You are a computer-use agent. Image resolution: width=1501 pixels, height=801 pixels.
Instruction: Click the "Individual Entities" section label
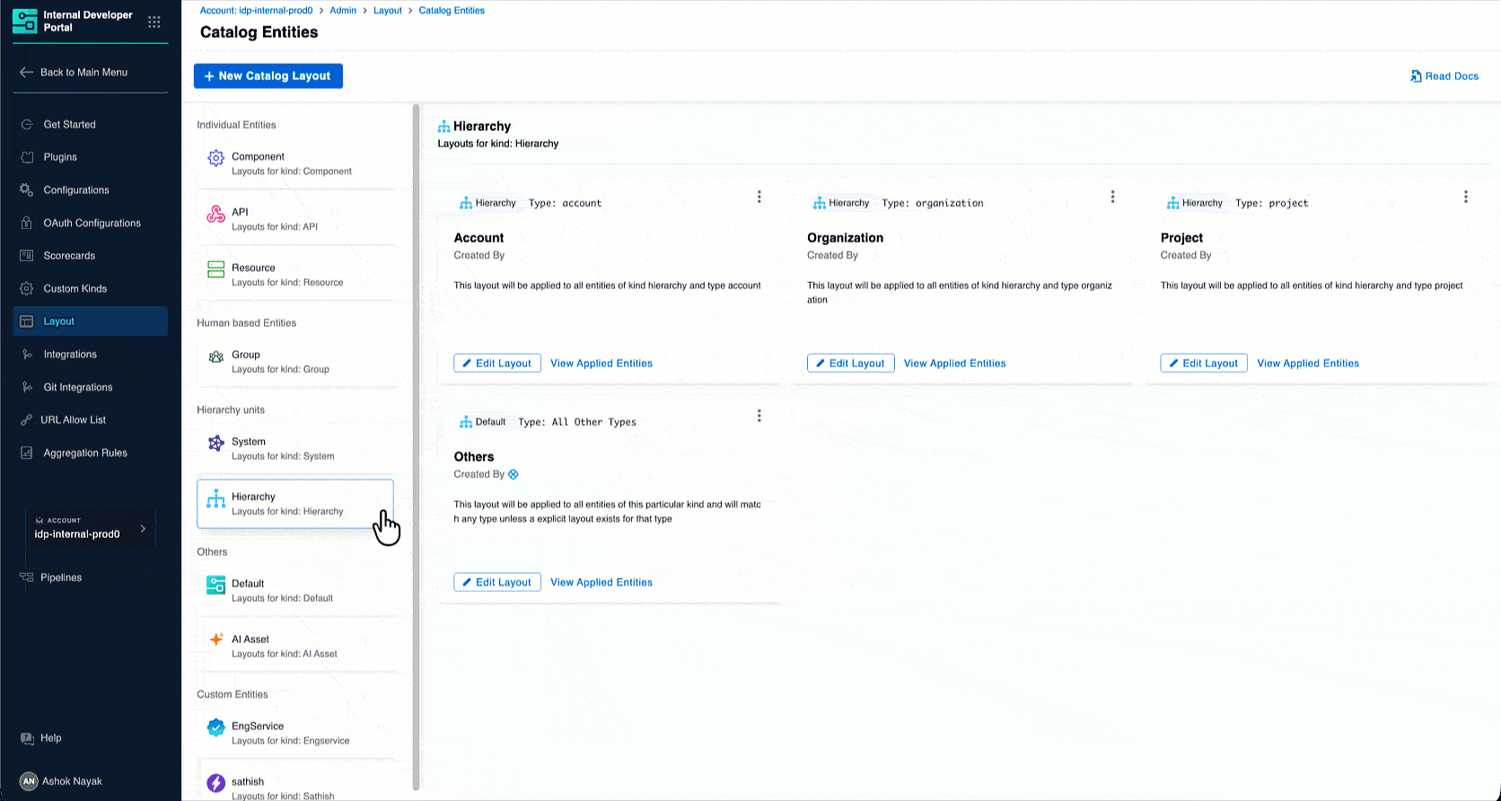point(236,125)
